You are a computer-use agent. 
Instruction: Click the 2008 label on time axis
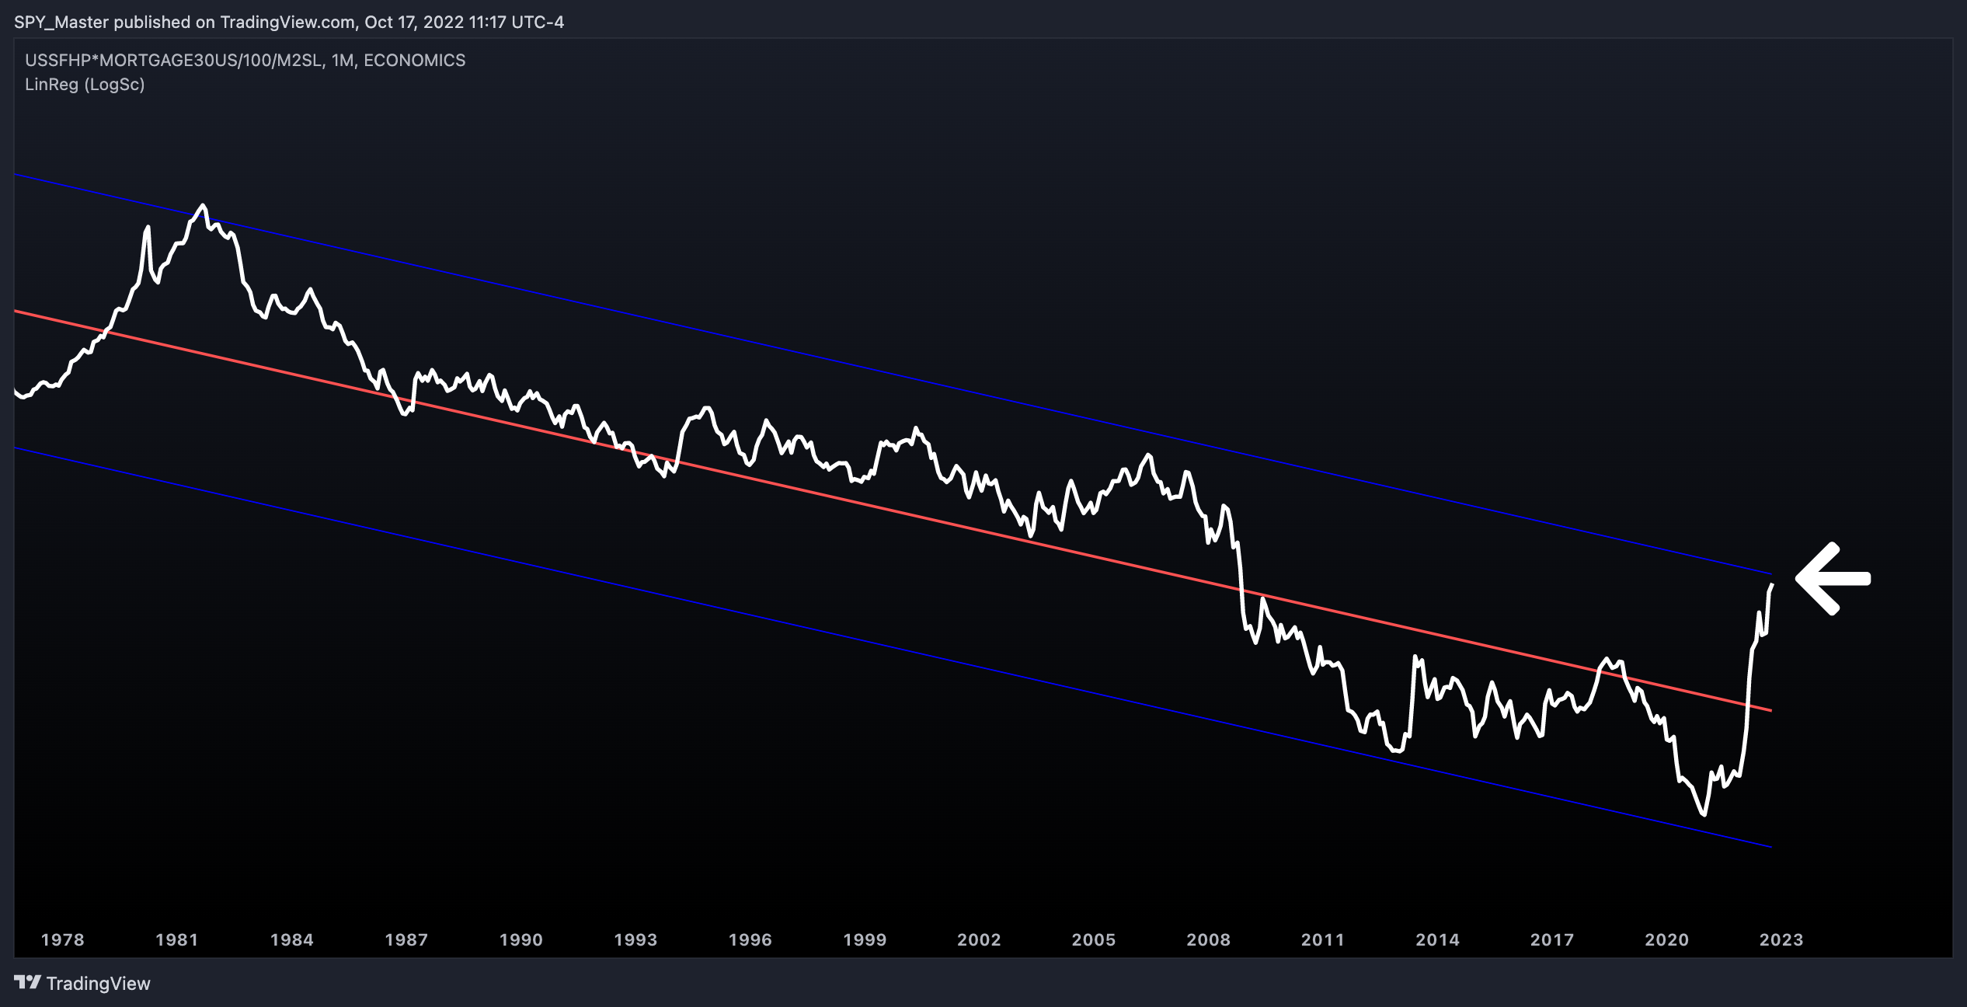[x=1209, y=940]
